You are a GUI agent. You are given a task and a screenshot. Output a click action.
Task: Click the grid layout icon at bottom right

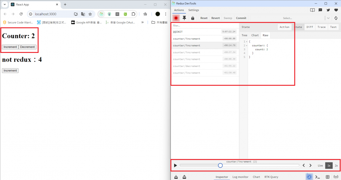[328, 177]
